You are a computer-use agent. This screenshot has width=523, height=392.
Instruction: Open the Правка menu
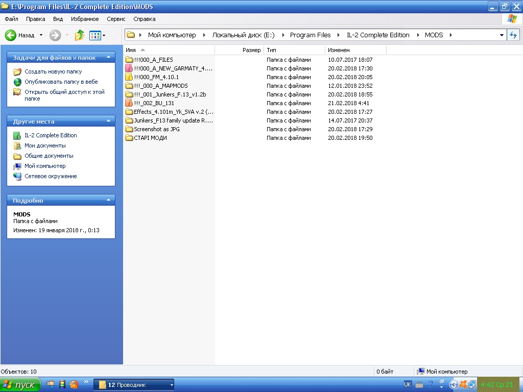click(x=35, y=19)
